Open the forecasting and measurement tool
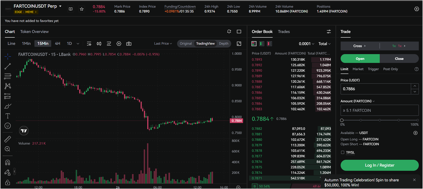Image resolution: width=423 pixels, height=189 pixels. 8,96
